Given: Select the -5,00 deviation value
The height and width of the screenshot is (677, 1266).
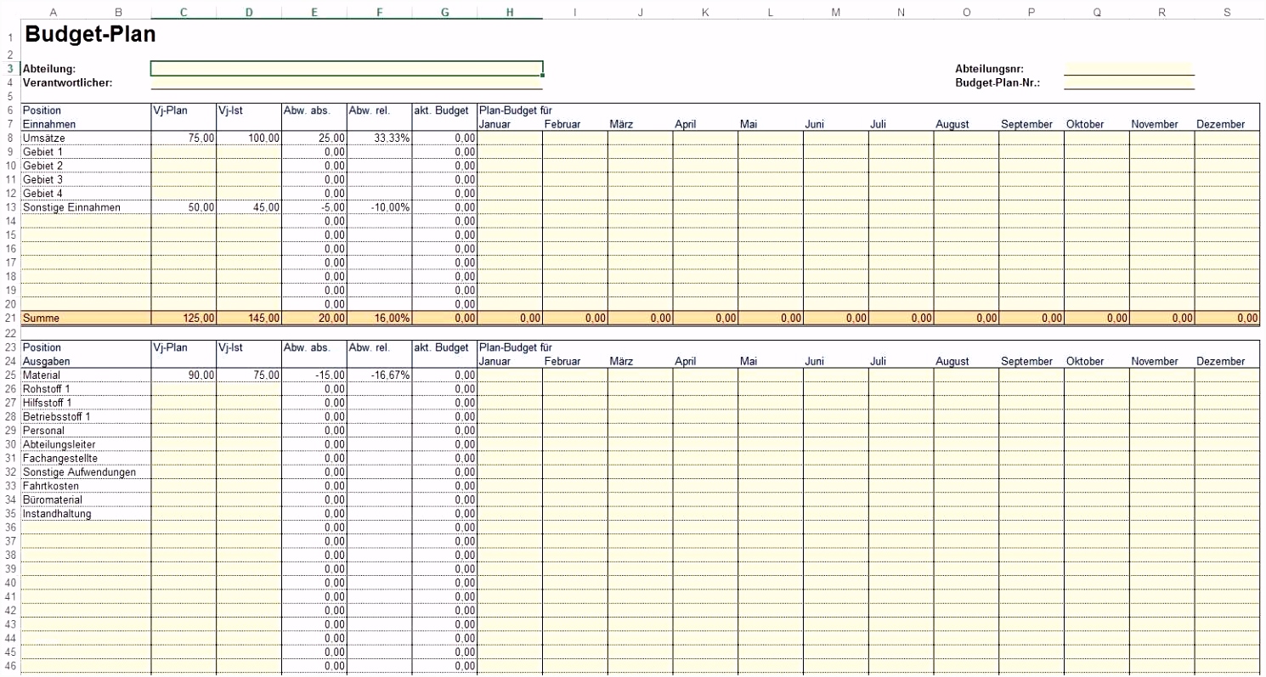Looking at the screenshot, I should [314, 207].
